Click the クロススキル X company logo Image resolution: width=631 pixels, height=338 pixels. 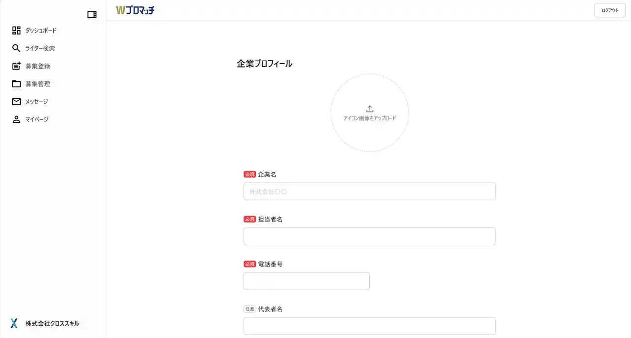click(x=14, y=323)
